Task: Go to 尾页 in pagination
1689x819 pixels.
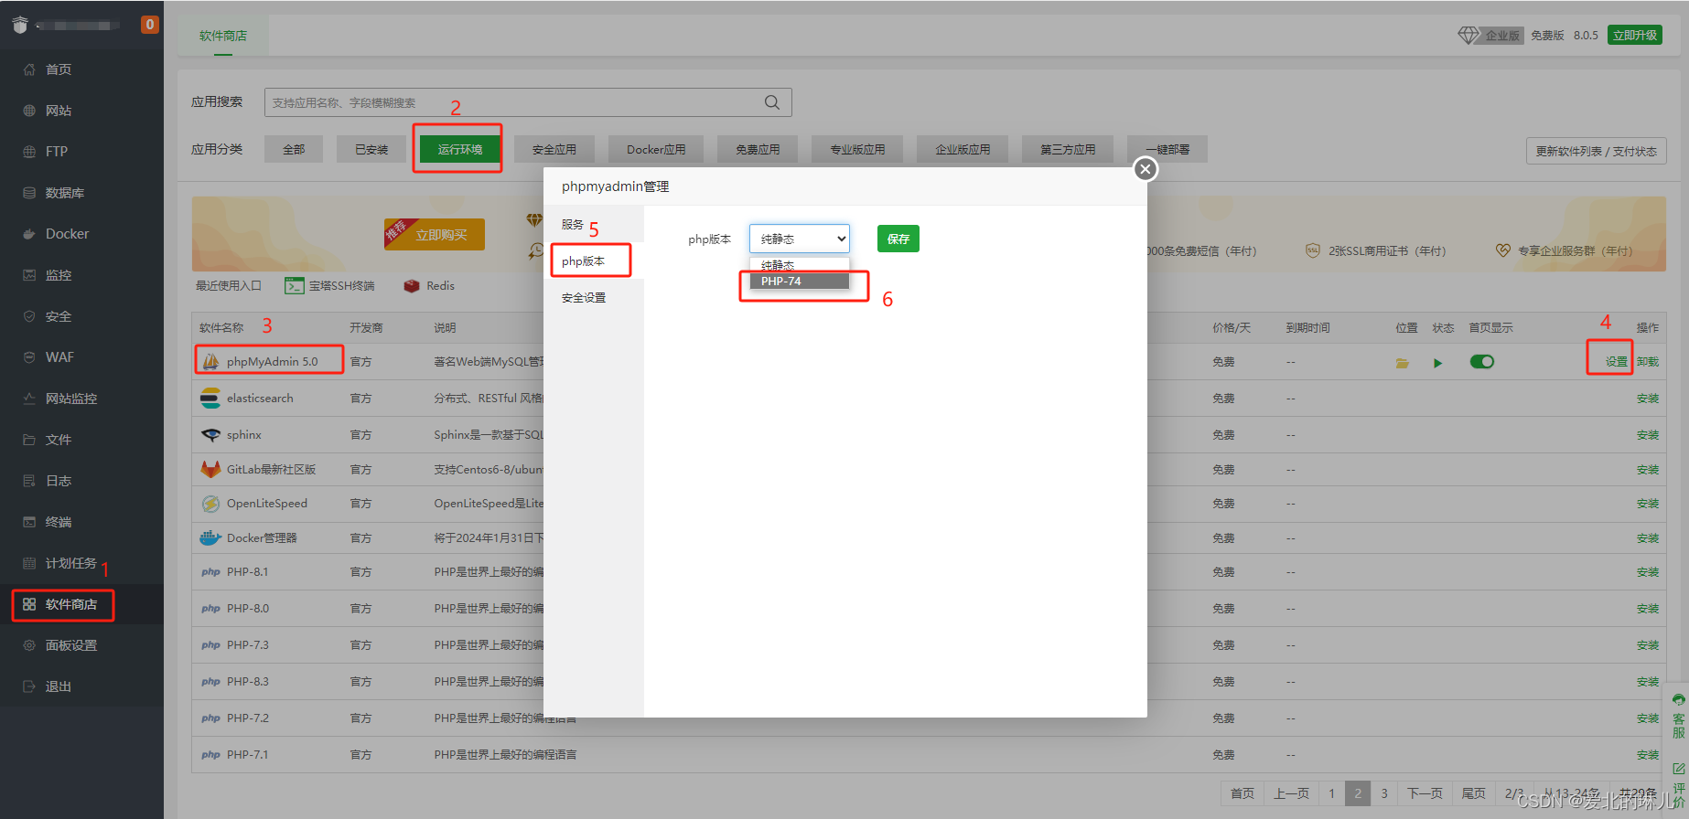Action: [x=1473, y=793]
